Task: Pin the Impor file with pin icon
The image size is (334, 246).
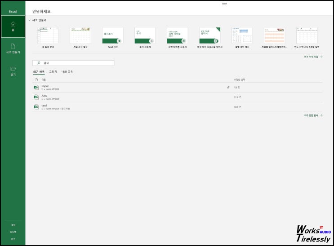Action: click(x=228, y=87)
